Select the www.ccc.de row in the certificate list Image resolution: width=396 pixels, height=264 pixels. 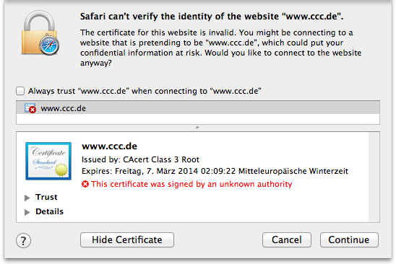(x=198, y=108)
